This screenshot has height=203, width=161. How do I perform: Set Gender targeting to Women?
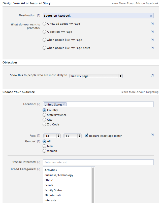coord(44,151)
